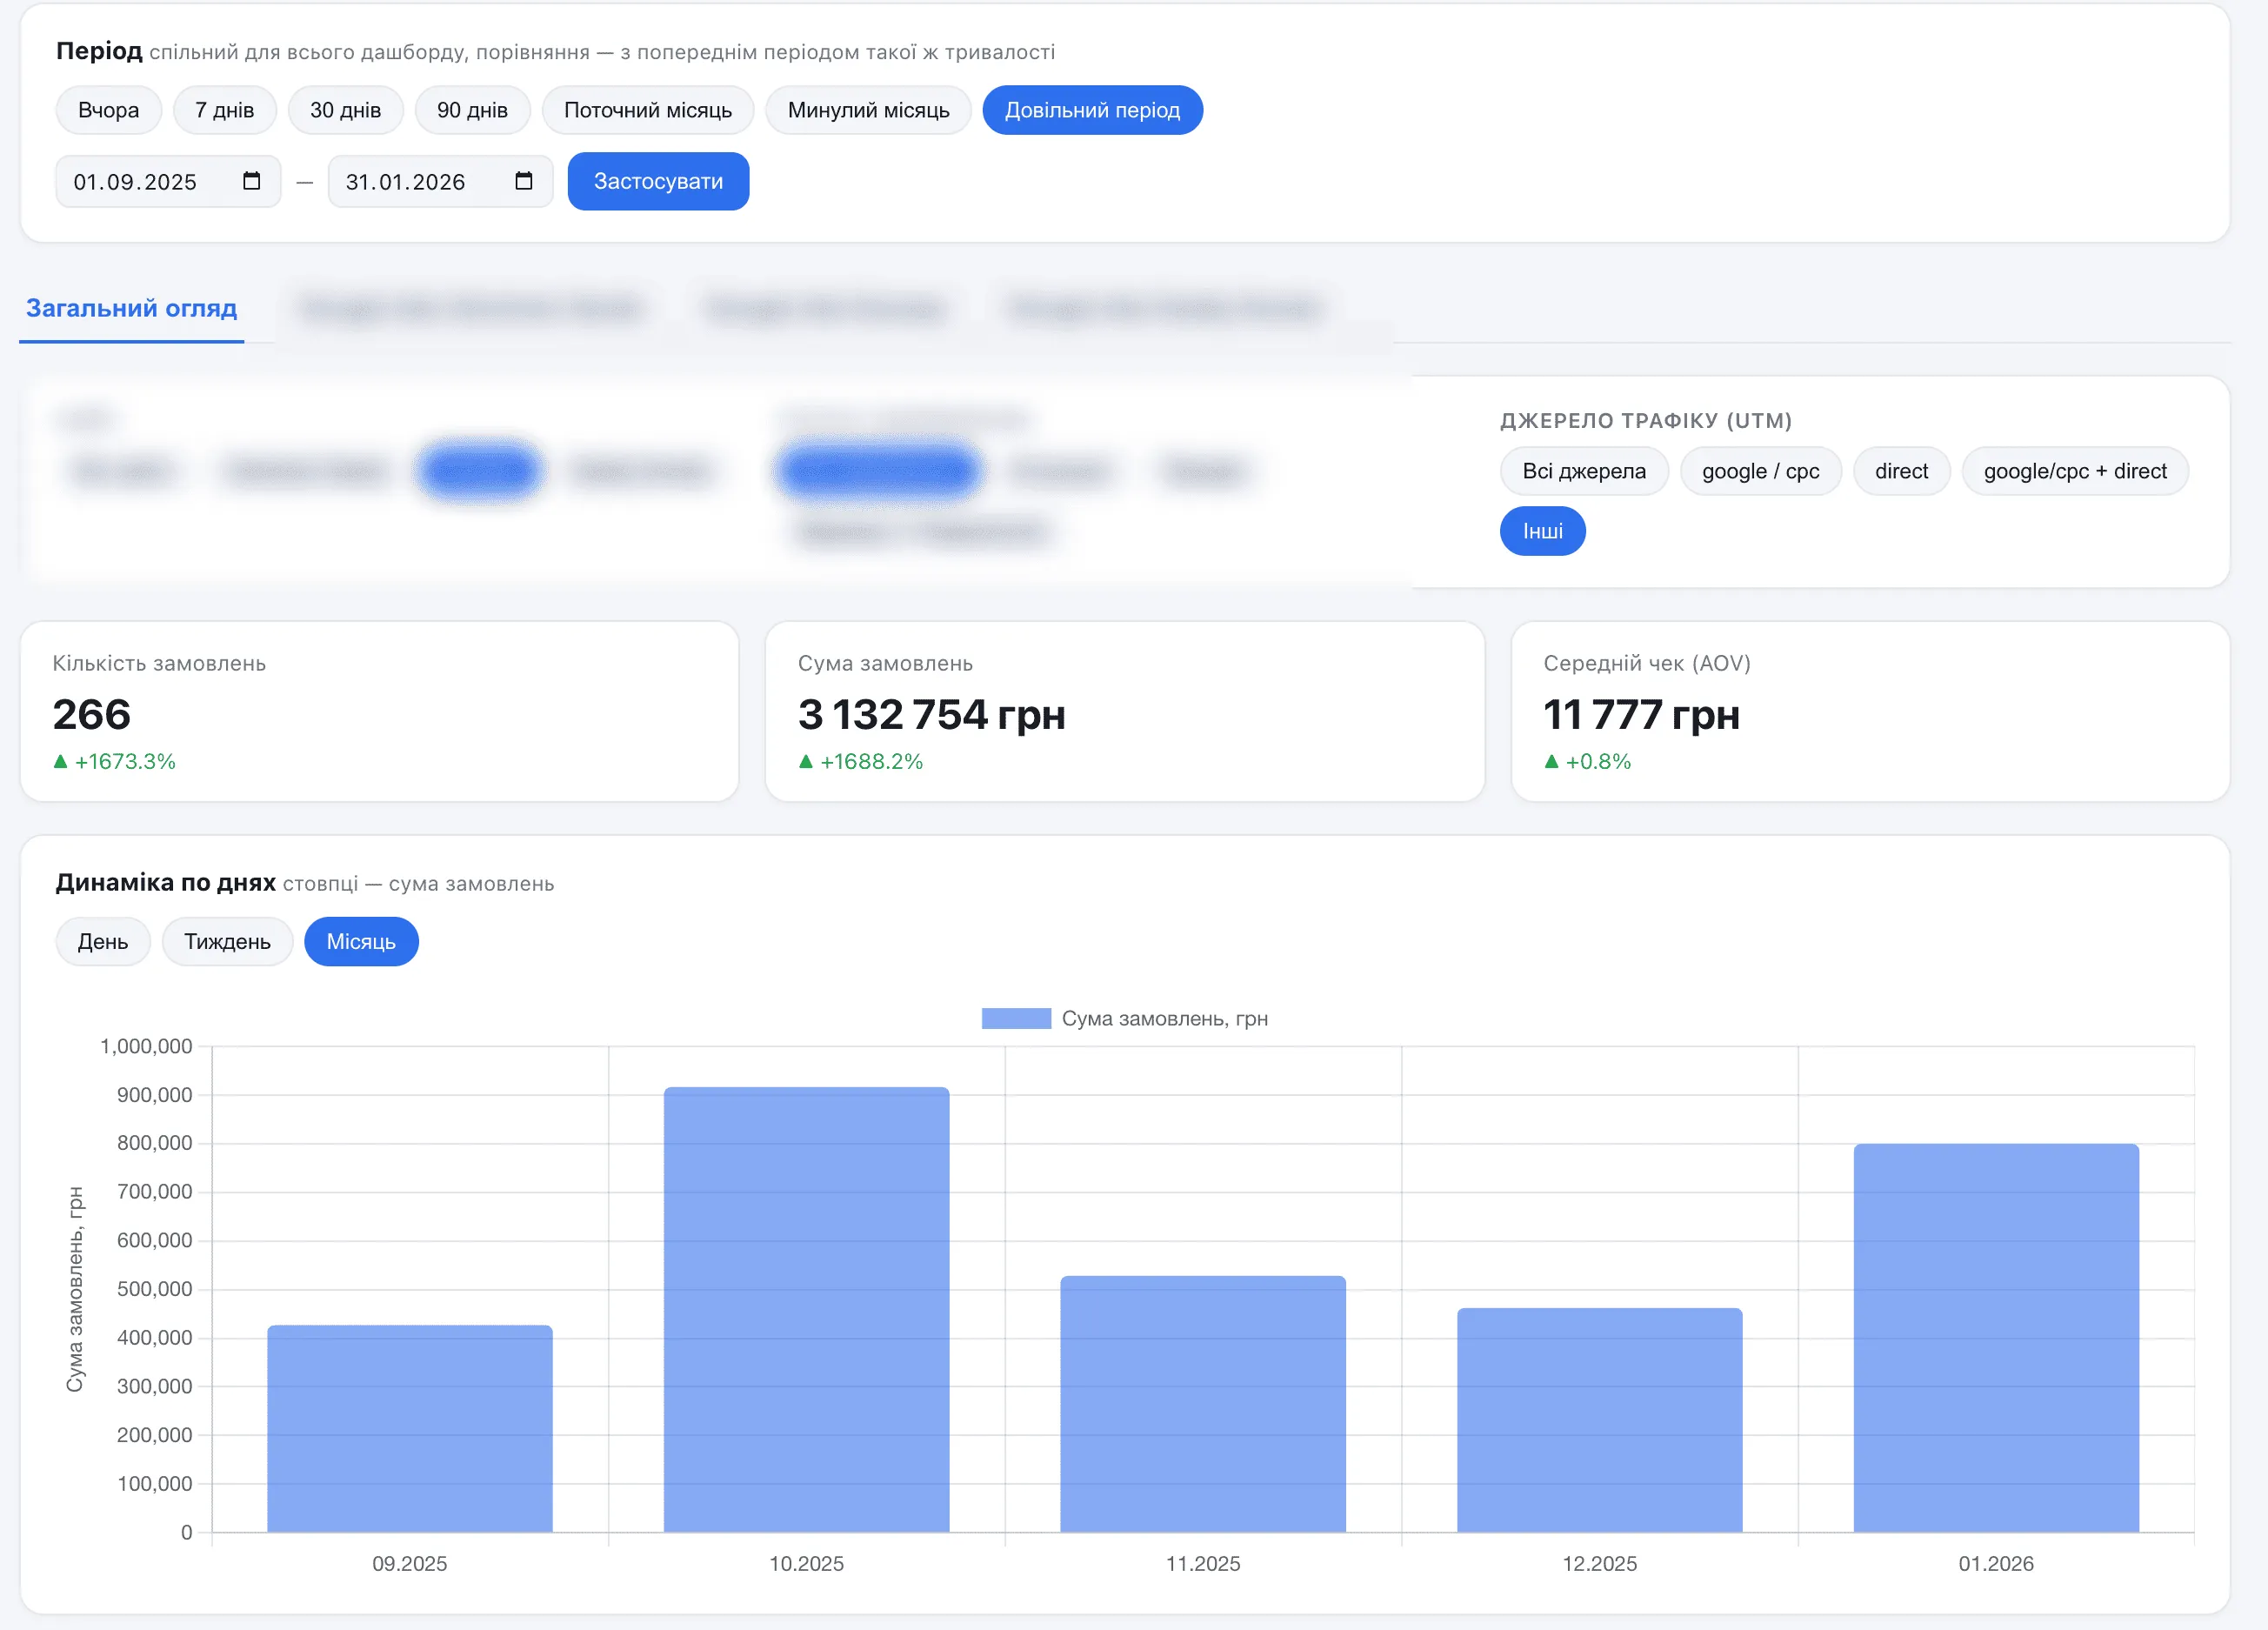This screenshot has height=1630, width=2268.
Task: Group the chart by Тиждень
Action: (227, 942)
